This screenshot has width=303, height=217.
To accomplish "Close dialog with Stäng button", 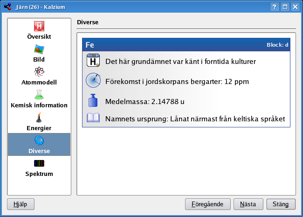I will coord(281,204).
